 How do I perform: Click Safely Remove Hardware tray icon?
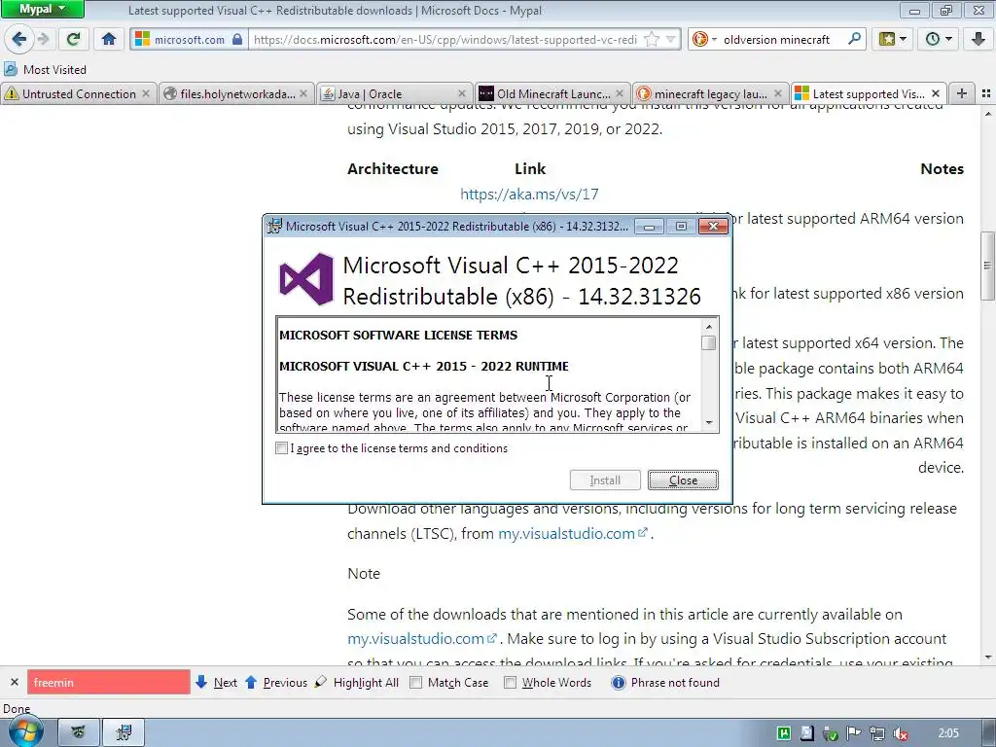point(830,733)
